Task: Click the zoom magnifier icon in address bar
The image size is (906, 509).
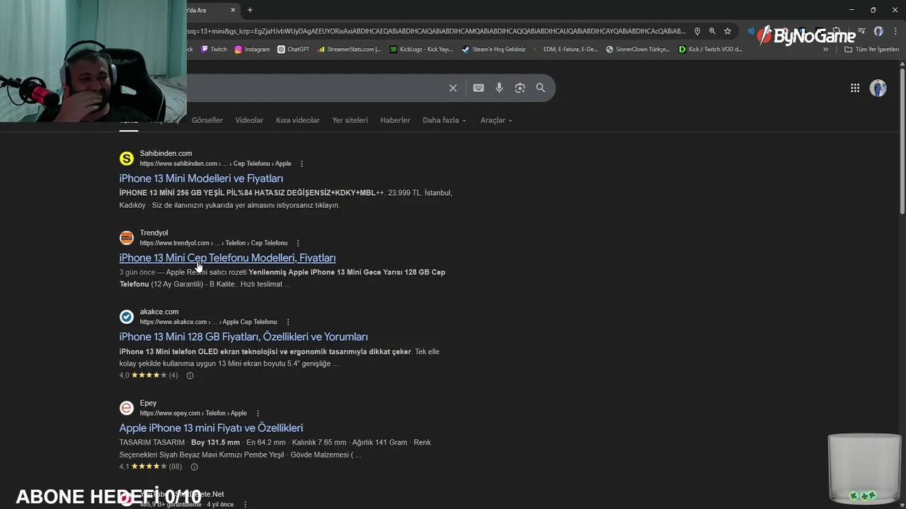Action: (712, 31)
